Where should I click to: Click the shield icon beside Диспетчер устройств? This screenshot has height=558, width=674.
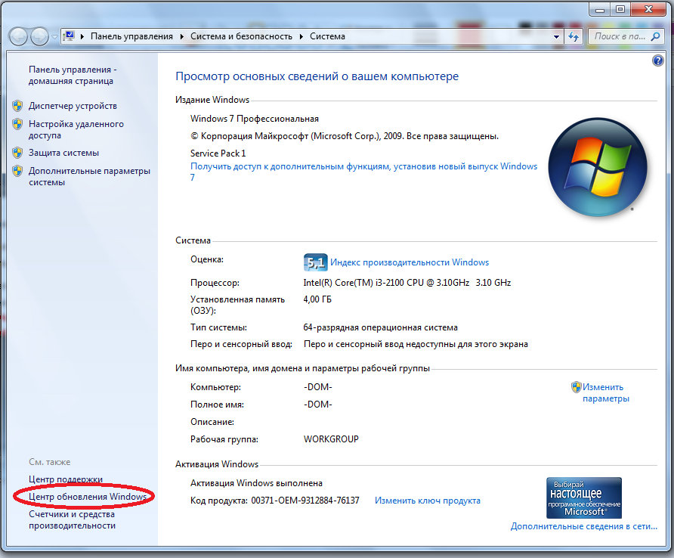coord(18,106)
